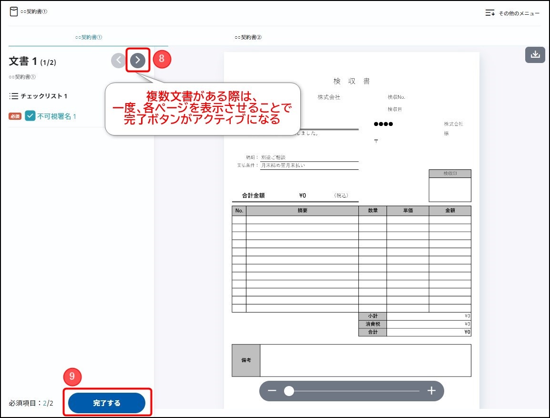Zoom in with the plus icon
Viewport: 550px width, 418px height.
[431, 391]
